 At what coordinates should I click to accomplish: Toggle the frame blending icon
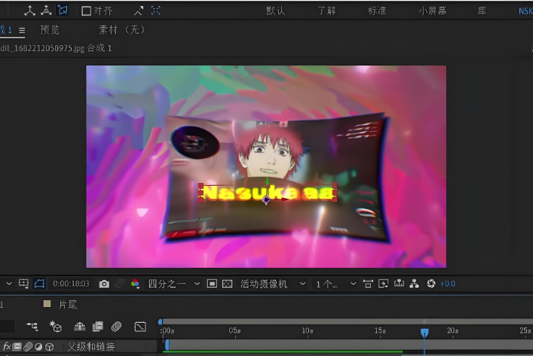click(97, 327)
